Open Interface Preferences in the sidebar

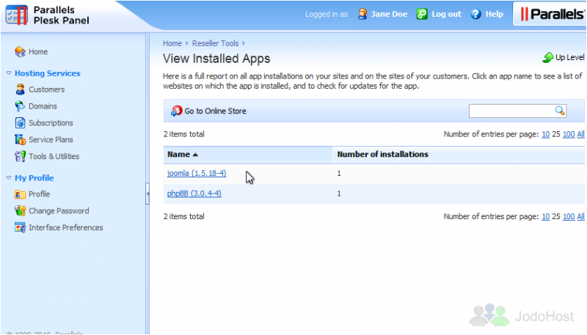tap(66, 227)
